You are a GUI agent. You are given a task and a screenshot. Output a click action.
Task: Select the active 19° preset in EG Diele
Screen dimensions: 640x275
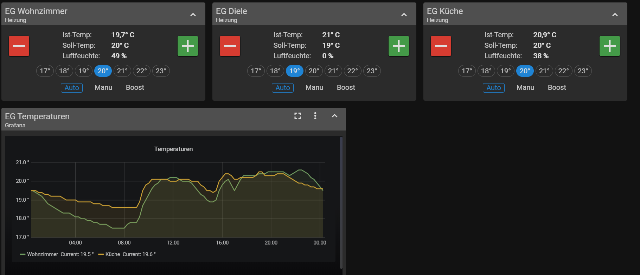(x=295, y=71)
